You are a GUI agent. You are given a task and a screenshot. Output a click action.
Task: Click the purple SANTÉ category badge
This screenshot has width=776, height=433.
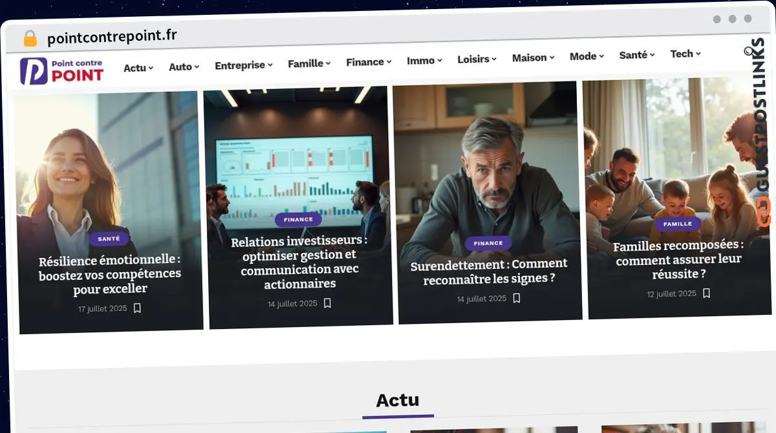[x=109, y=238]
